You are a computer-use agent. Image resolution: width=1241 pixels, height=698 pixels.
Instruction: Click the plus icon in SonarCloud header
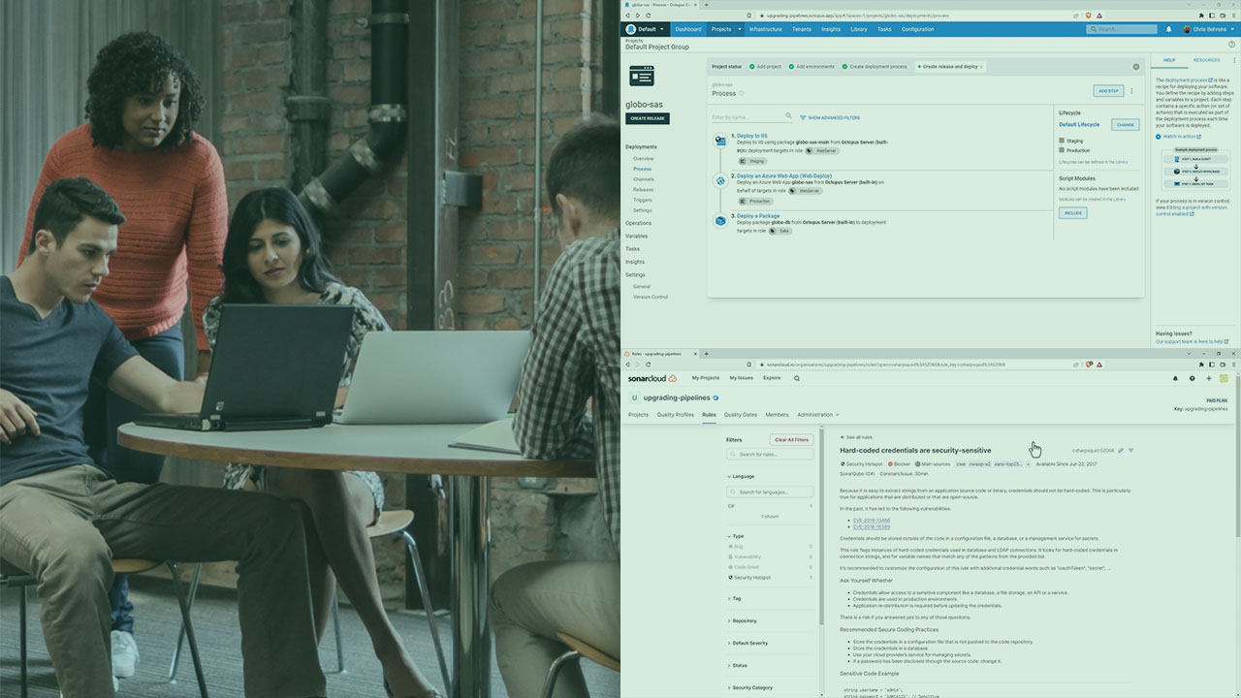(x=1208, y=378)
